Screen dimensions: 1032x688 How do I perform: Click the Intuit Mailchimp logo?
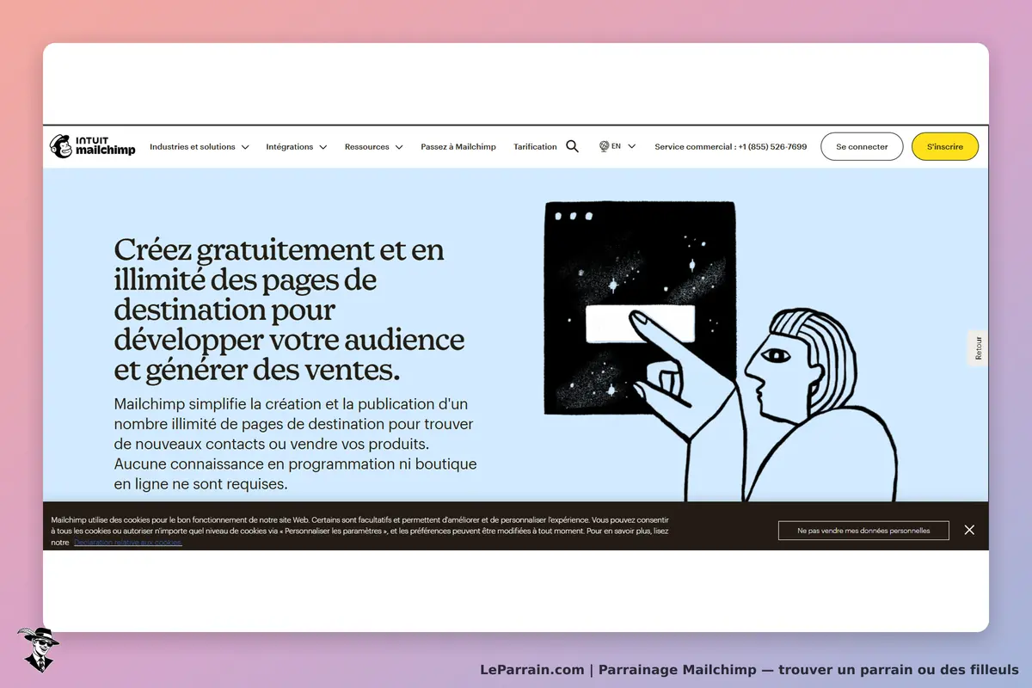click(x=92, y=146)
